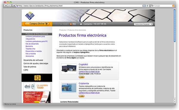This screenshot has height=110, width=179.
Task: Click the reload page icon in address bar
Action: coord(147,6)
